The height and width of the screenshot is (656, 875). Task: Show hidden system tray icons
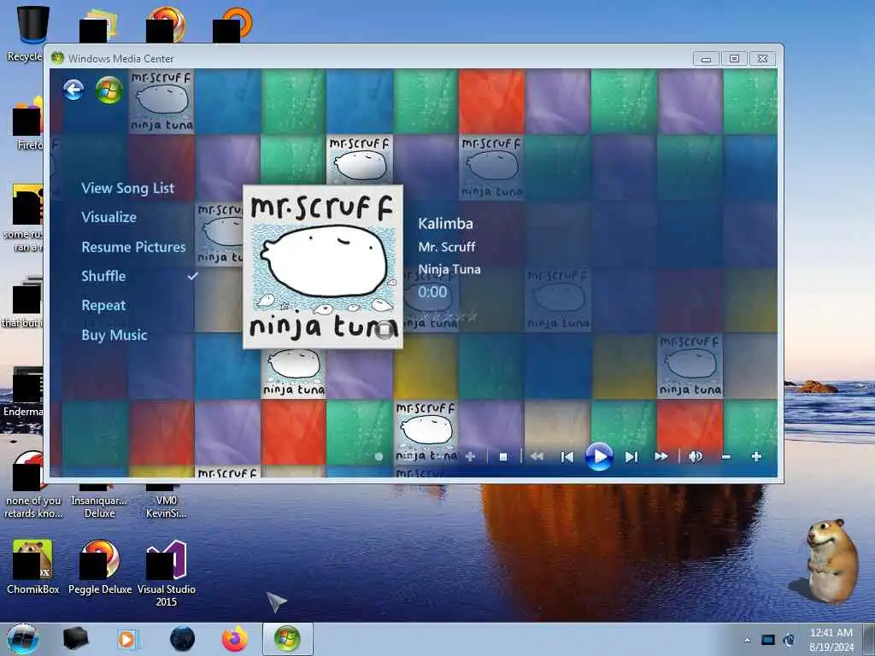coord(747,640)
